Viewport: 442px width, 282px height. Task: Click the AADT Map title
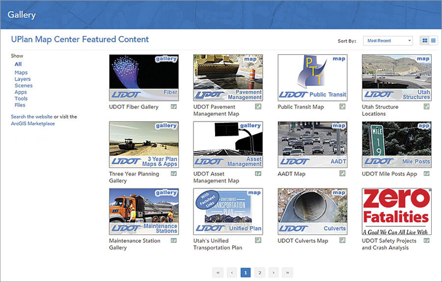pos(291,174)
